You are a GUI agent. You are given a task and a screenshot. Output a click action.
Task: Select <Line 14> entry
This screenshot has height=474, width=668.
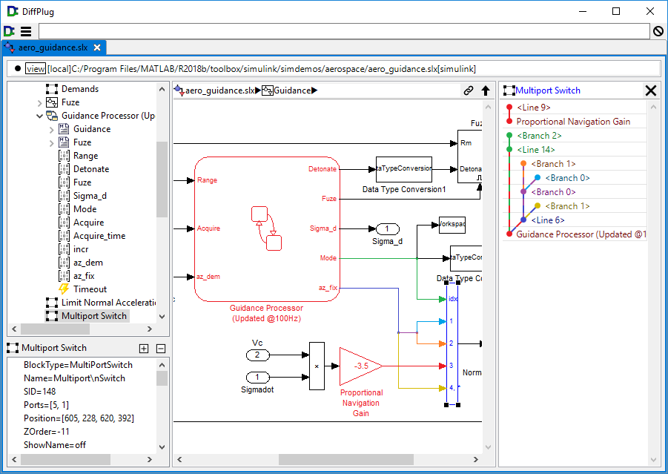click(535, 150)
